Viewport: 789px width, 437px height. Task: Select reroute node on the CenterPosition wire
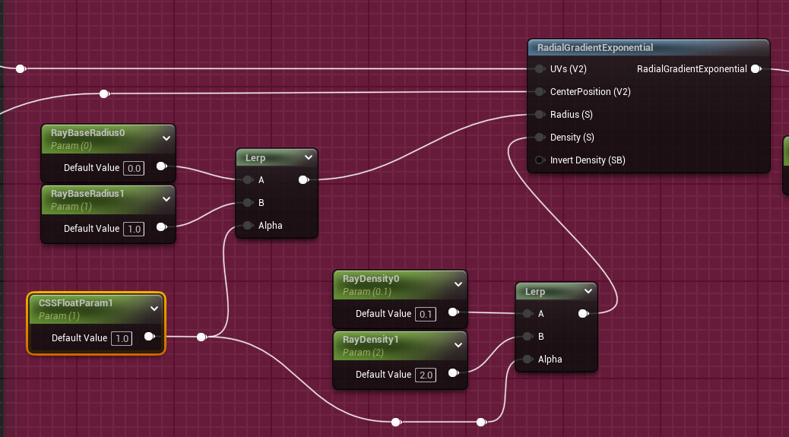(104, 93)
